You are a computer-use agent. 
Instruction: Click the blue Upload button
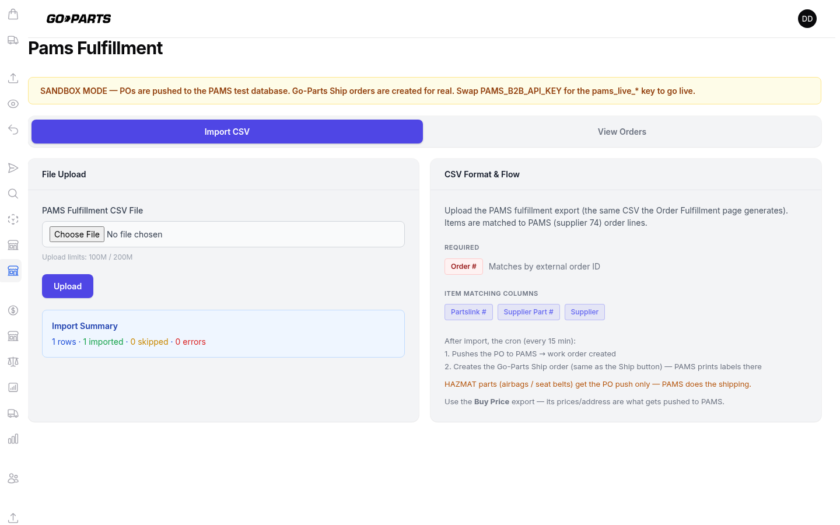[x=68, y=286]
